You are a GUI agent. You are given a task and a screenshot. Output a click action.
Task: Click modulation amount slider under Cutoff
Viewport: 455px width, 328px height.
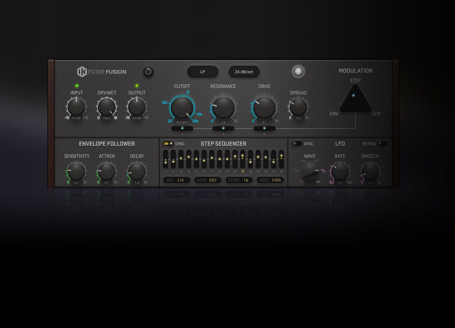[x=182, y=128]
